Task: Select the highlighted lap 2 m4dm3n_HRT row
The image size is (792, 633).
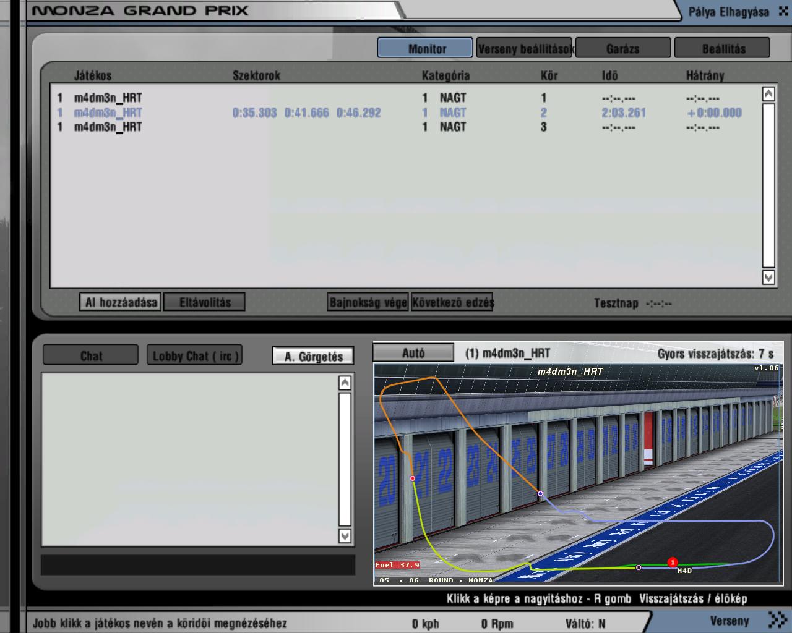Action: click(405, 113)
